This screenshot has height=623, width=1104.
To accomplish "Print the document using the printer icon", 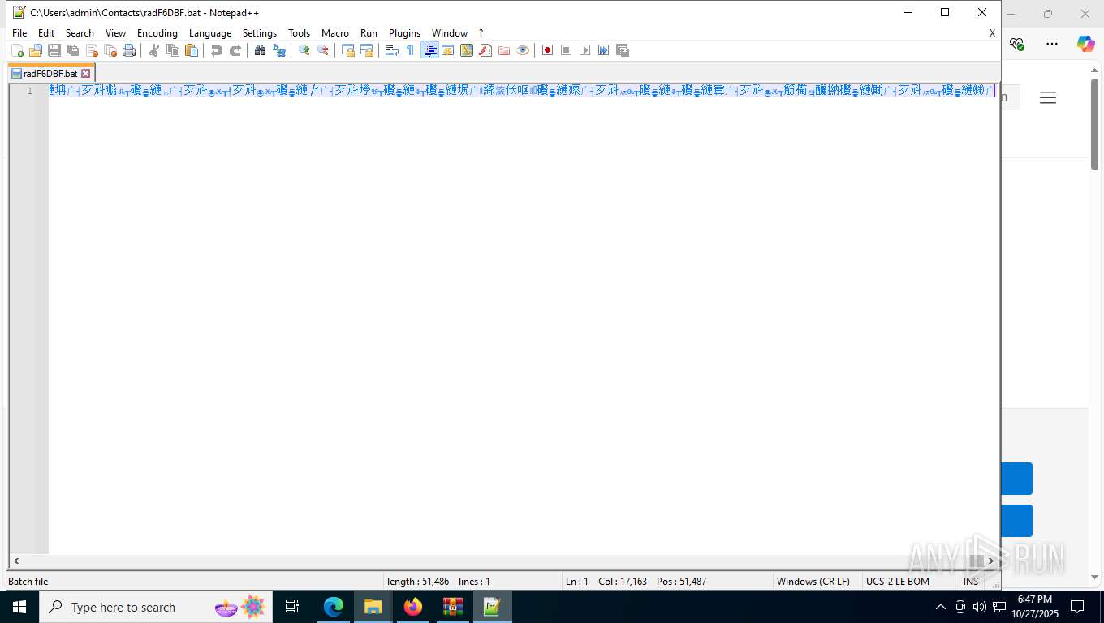I will [129, 50].
